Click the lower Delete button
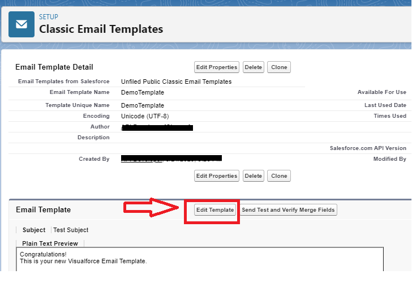Screen dimensions: 412x304 click(x=254, y=176)
